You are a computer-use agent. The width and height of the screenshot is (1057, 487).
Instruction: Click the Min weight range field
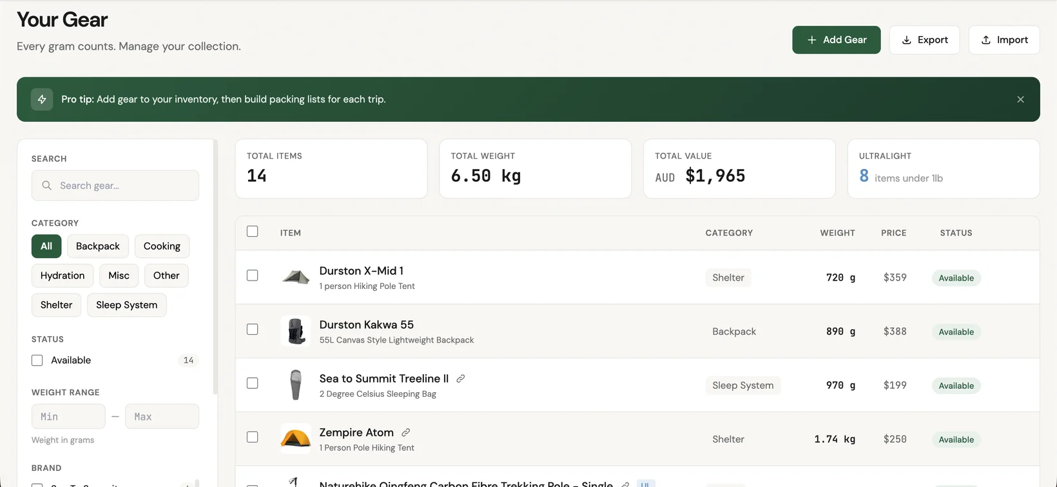click(x=68, y=417)
